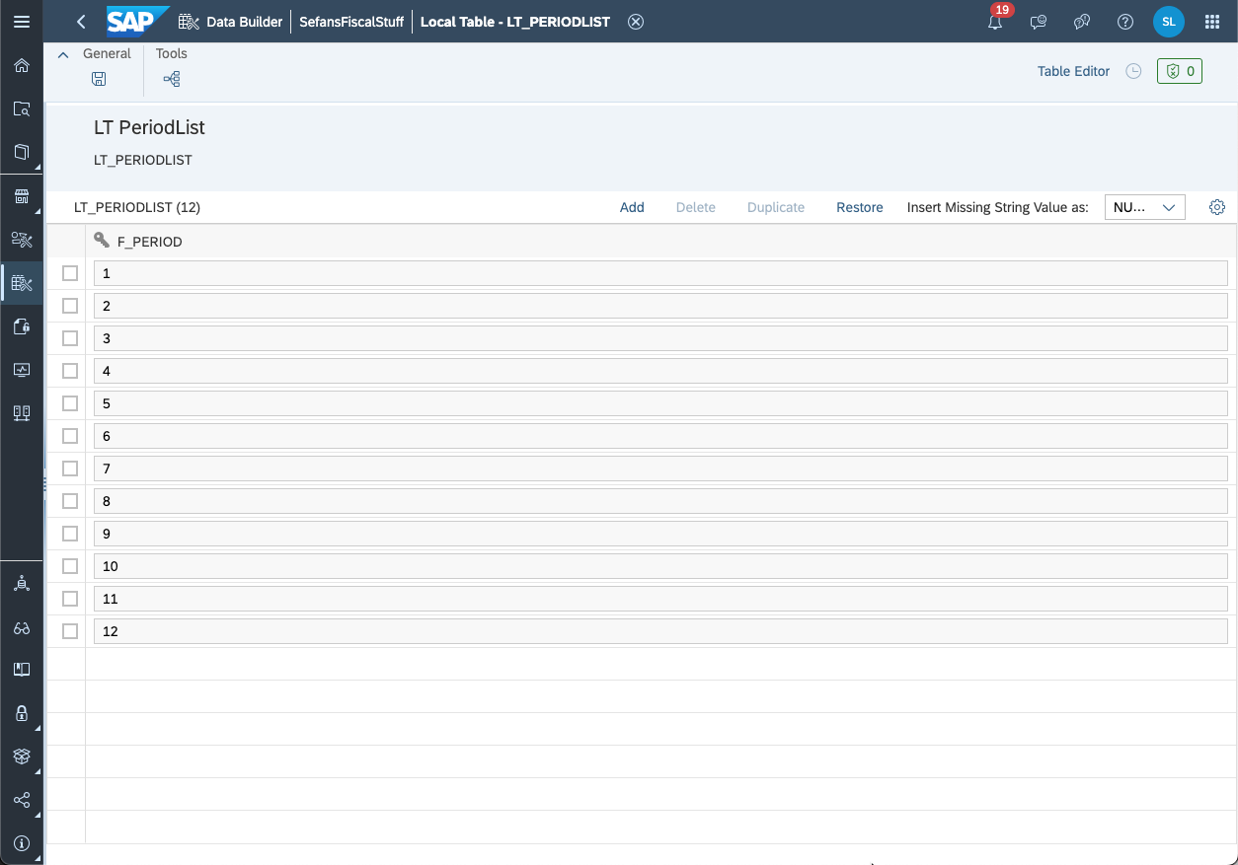Go to Home in sidebar

(x=22, y=66)
